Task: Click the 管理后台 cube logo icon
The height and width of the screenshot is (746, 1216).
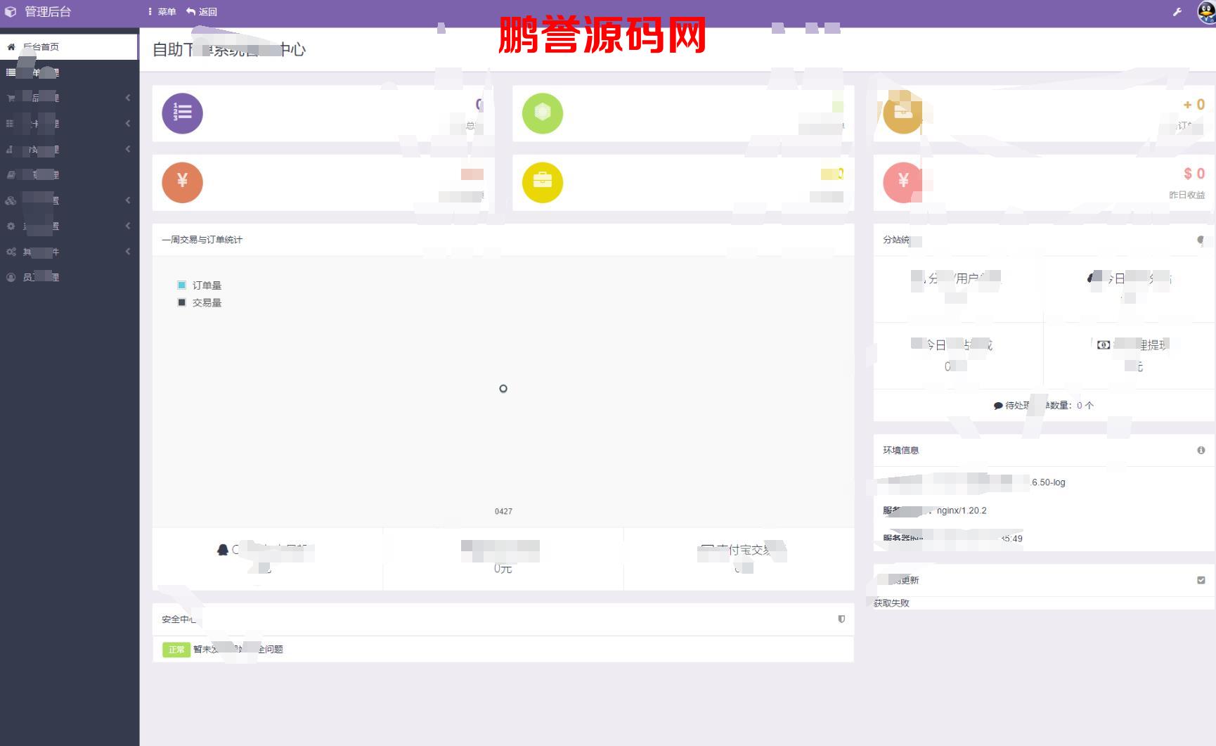Action: [11, 12]
